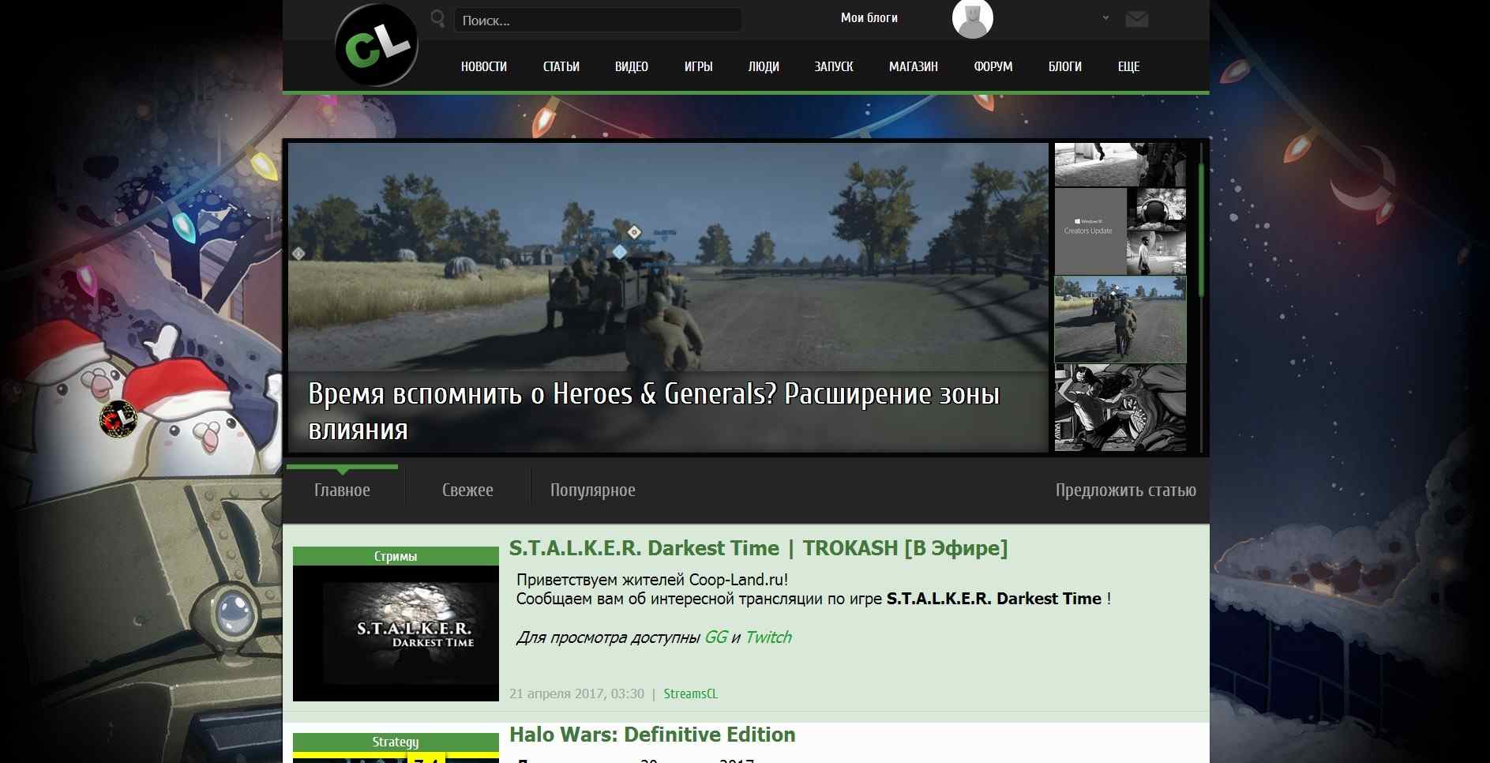This screenshot has width=1490, height=763.
Task: Switch to the Свежее tab
Action: tap(467, 490)
